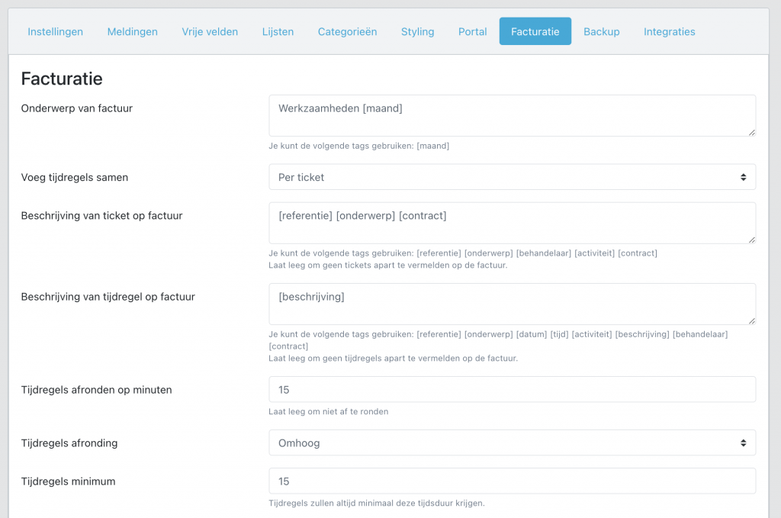Viewport: 781px width, 518px height.
Task: Click the arrows icon on Per ticket select
Action: pos(743,177)
